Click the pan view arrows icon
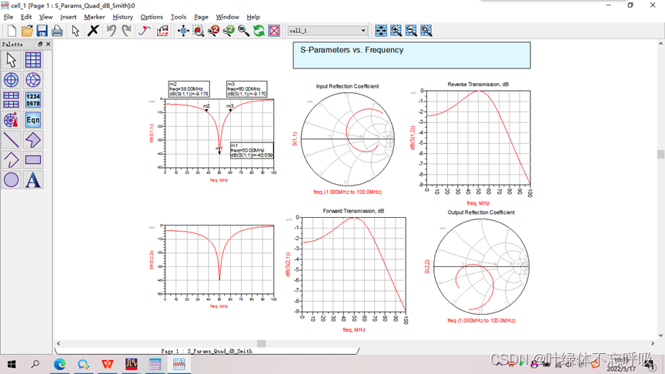 tap(183, 31)
